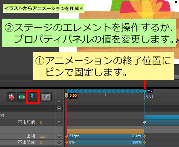The image size is (179, 147).
Task: Open the Easing graph button
Action: (46, 97)
